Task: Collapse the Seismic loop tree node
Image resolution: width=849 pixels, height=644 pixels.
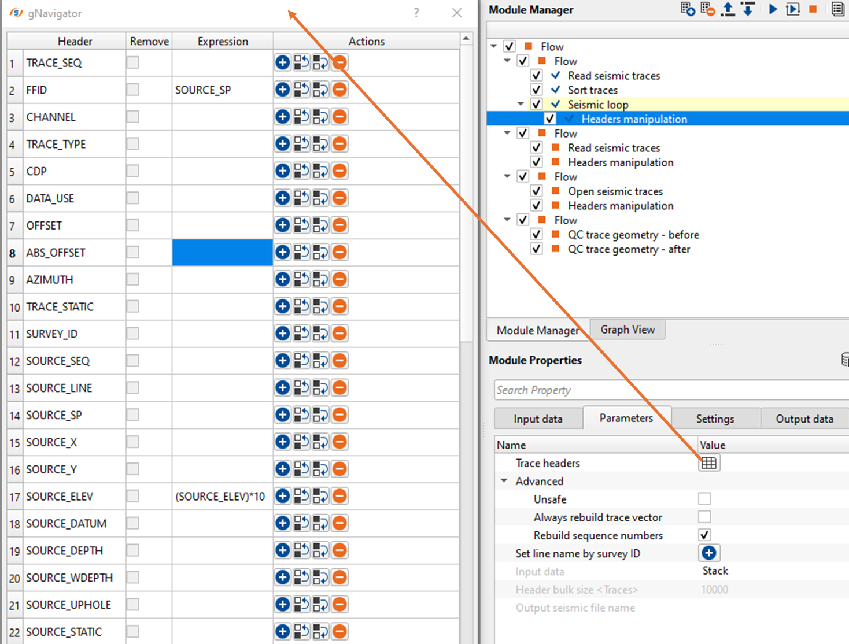Action: (x=521, y=104)
